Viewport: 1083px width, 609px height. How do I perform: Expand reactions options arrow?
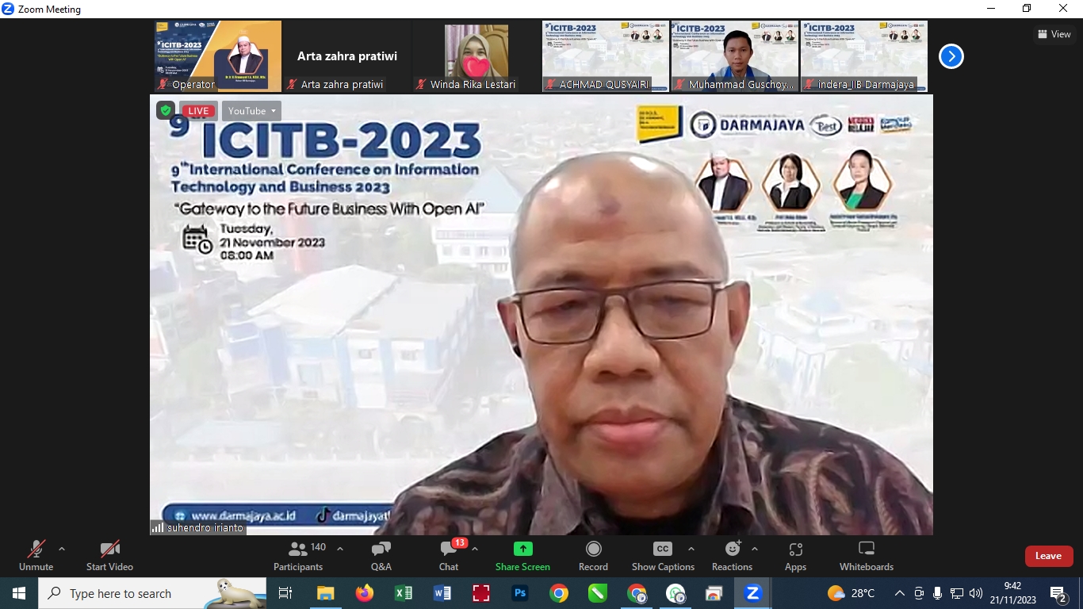[x=754, y=549]
